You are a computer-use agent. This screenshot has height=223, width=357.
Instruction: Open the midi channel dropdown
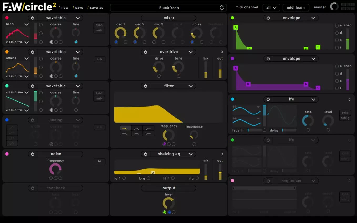271,8
